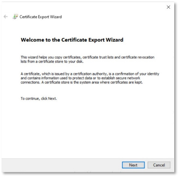This screenshot has height=177, width=179.
Task: Click the back arrow in wizard header
Action: tap(6, 16)
